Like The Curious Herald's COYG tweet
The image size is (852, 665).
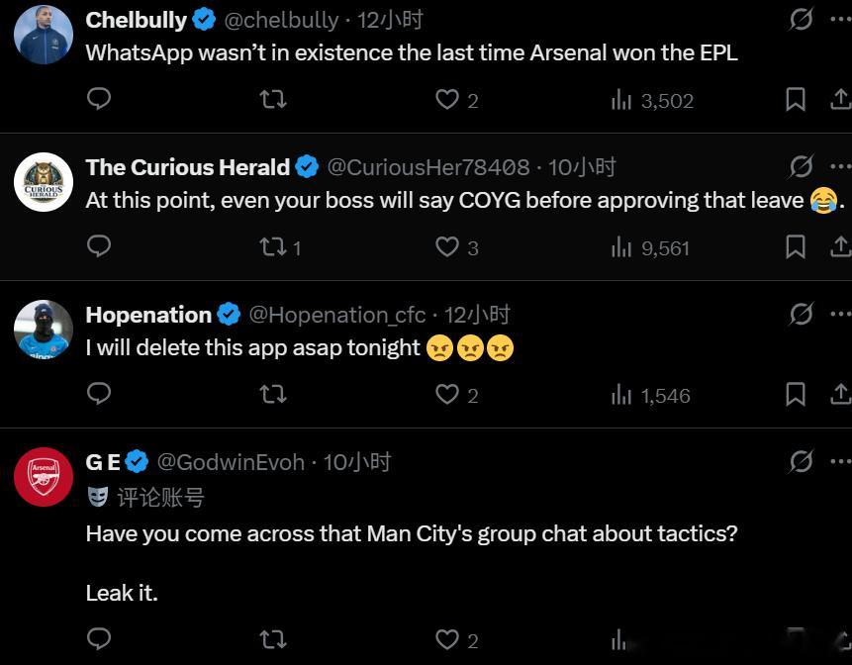[x=447, y=246]
